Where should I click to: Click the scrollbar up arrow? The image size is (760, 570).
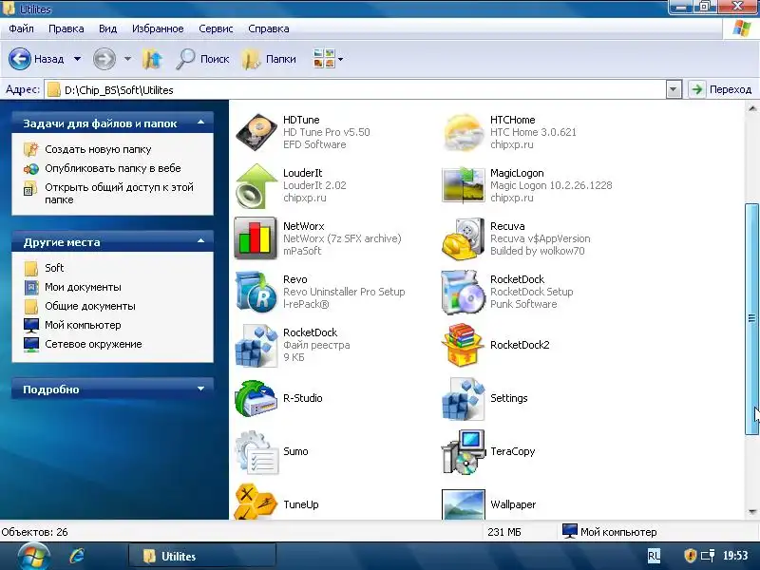pyautogui.click(x=752, y=108)
